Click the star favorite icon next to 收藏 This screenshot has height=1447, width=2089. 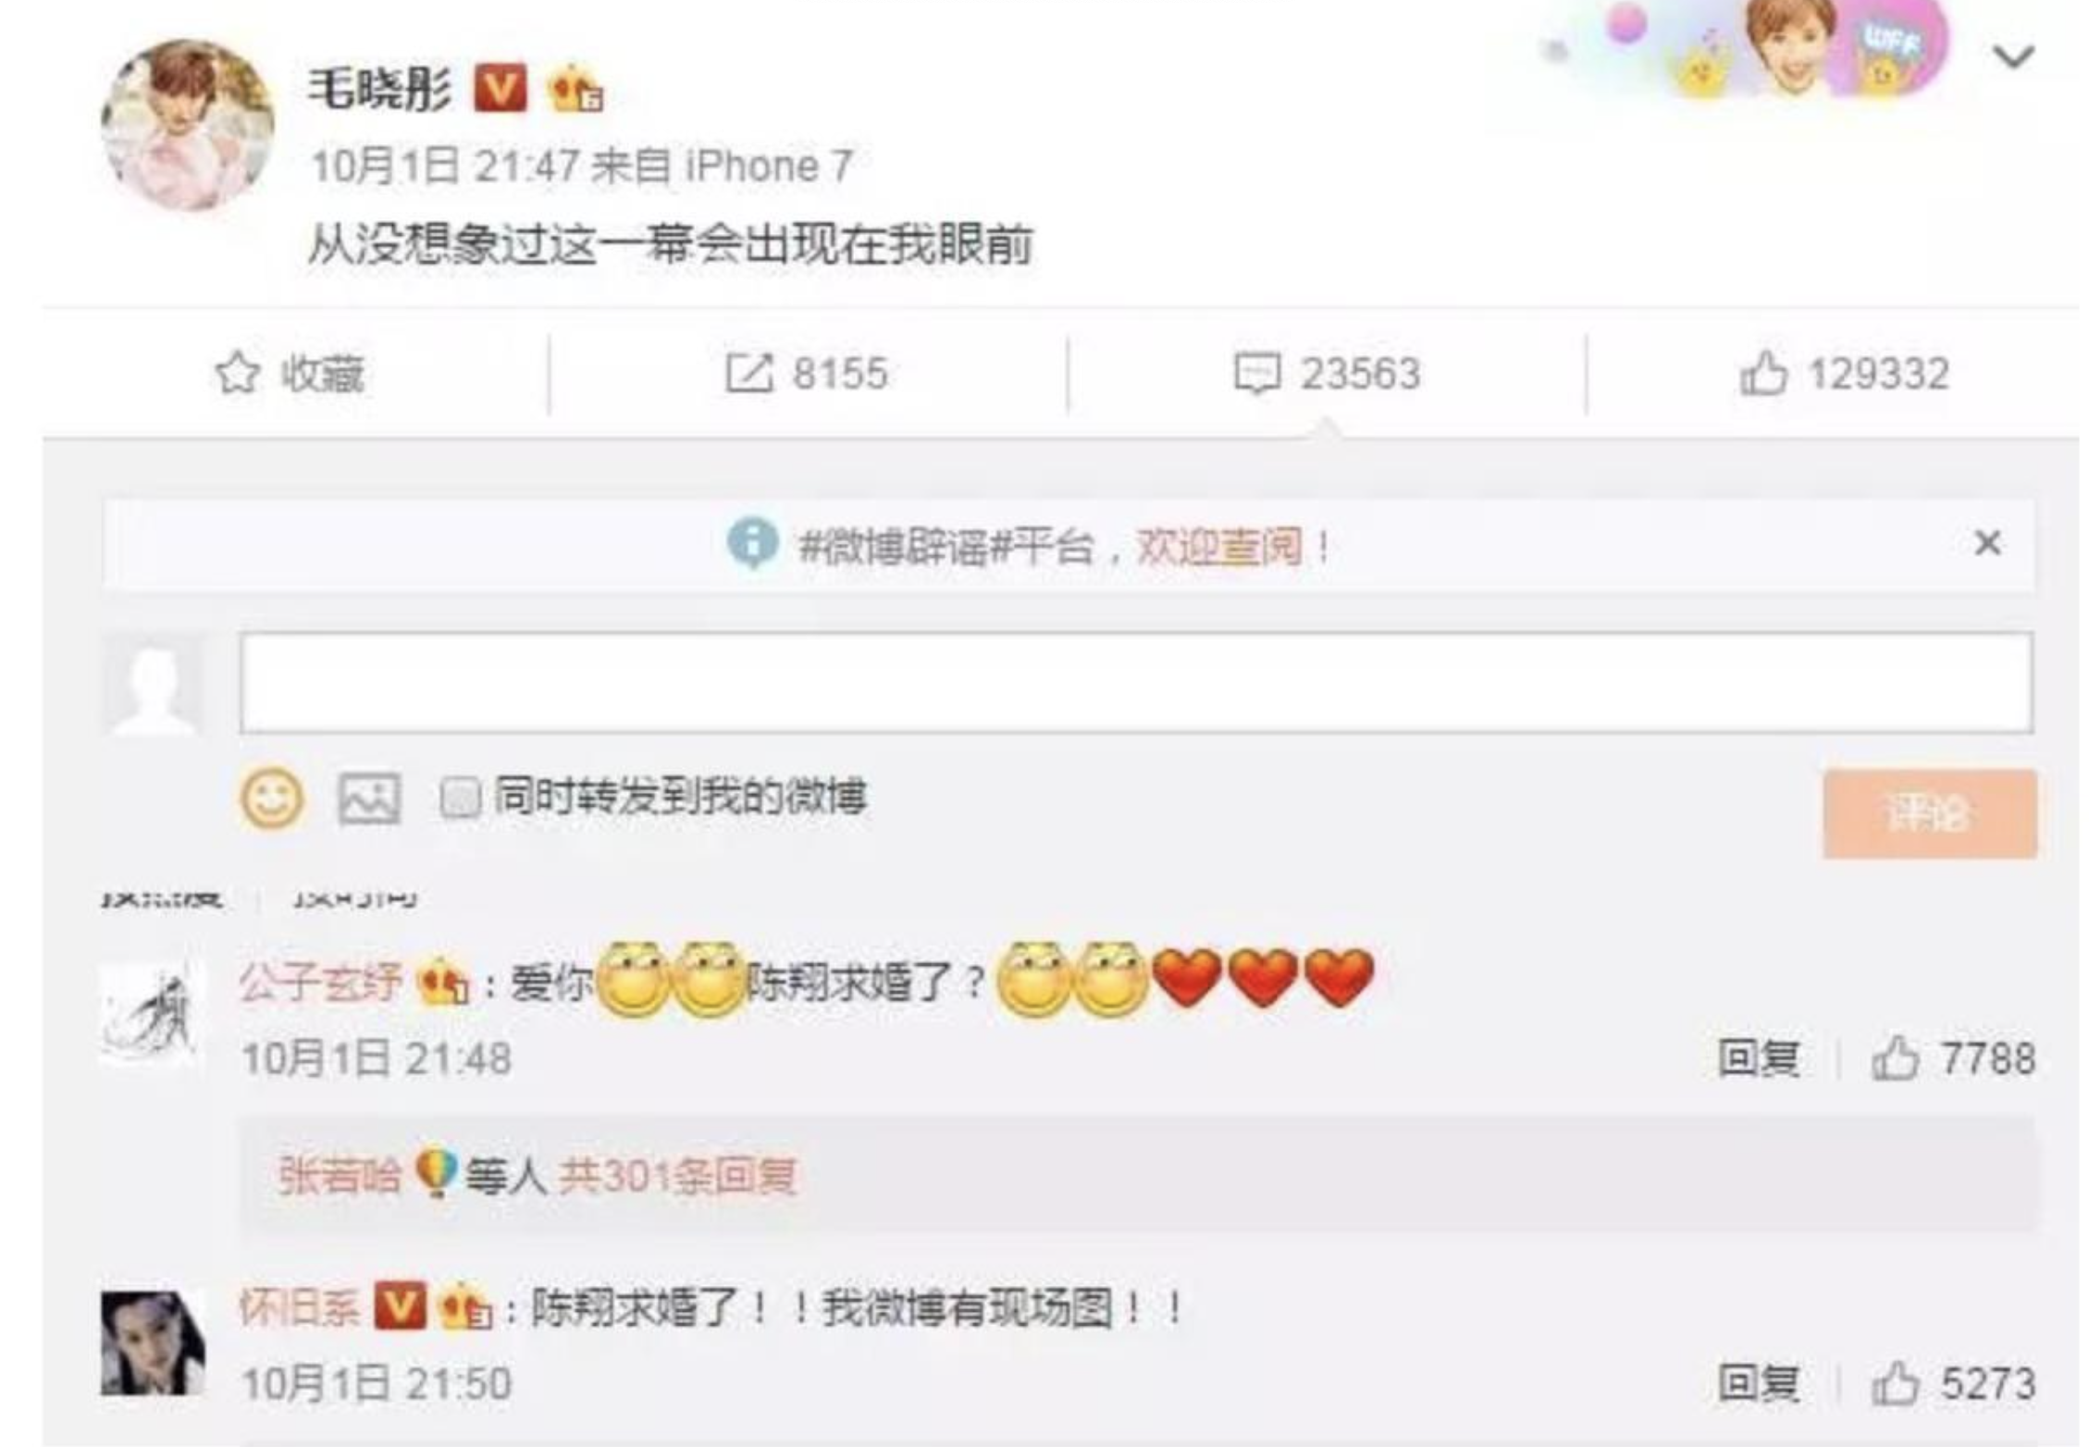tap(237, 374)
